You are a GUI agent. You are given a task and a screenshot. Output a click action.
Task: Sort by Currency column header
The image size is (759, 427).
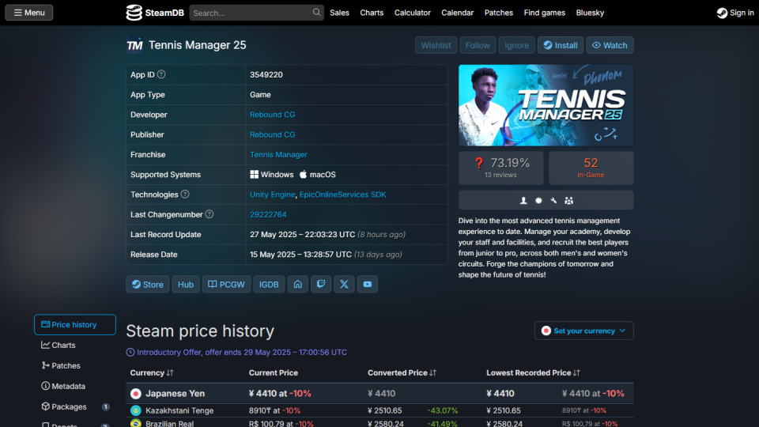[x=152, y=372]
